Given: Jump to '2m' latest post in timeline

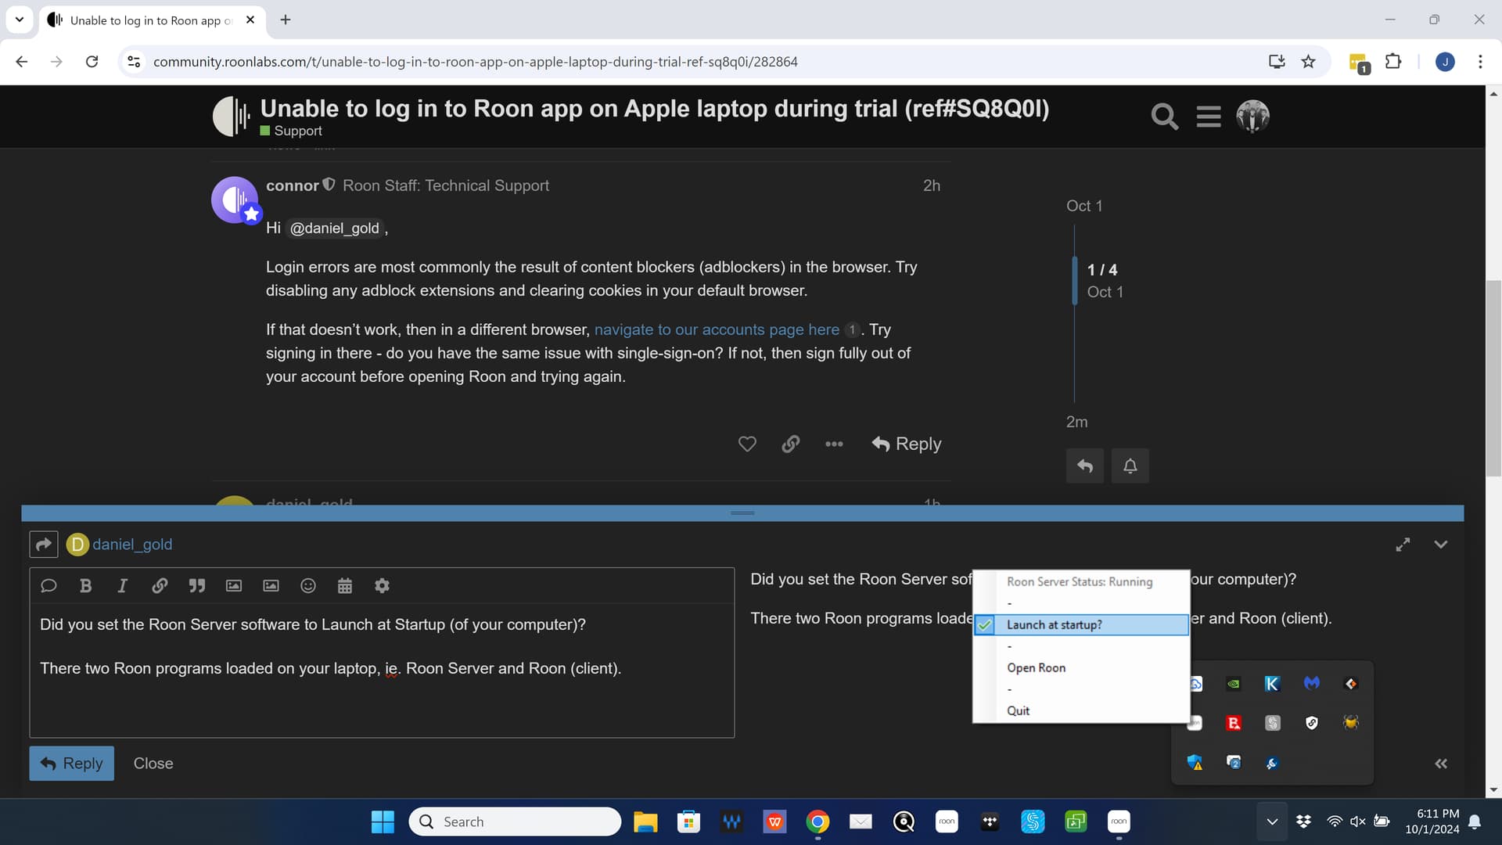Looking at the screenshot, I should (1076, 422).
